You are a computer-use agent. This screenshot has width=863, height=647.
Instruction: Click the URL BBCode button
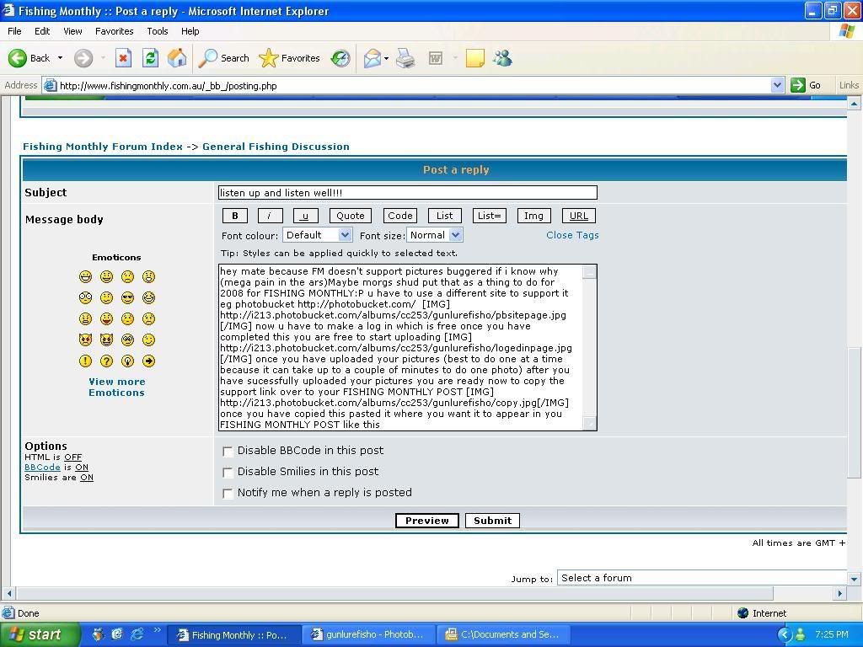(578, 217)
